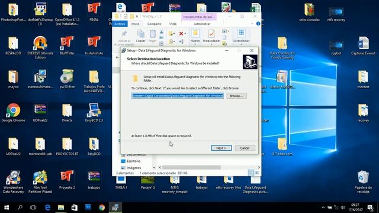The image size is (379, 213).
Task: Open Photoshop from the taskbar
Action: (x=88, y=208)
